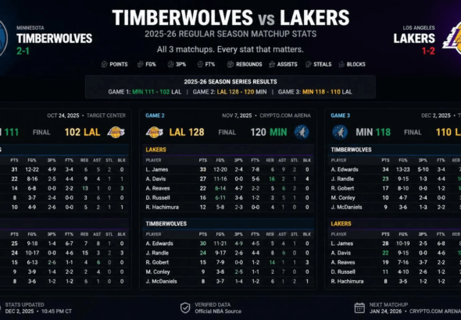
Task: Click '2025-26 REGULAR SEASON MATCHUP STATS' subtitle
Action: tap(230, 34)
